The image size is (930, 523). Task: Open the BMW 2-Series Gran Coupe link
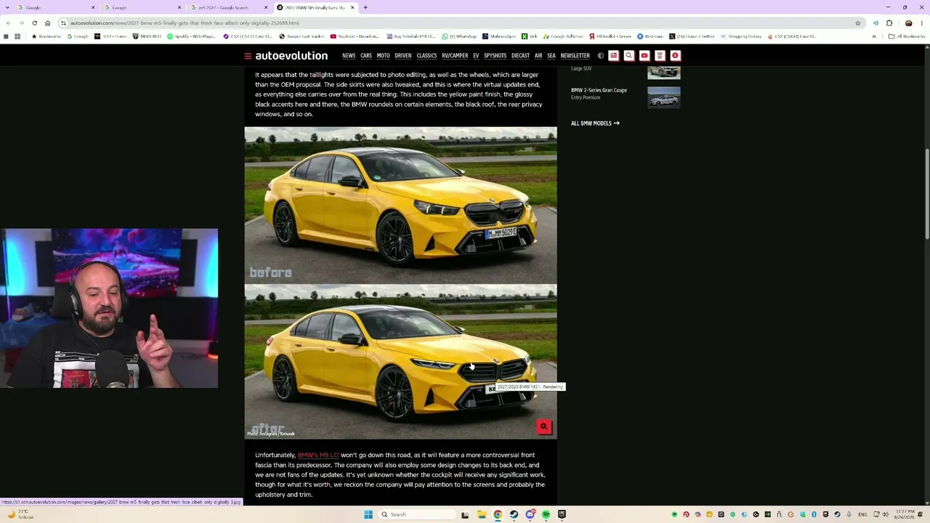[x=599, y=90]
